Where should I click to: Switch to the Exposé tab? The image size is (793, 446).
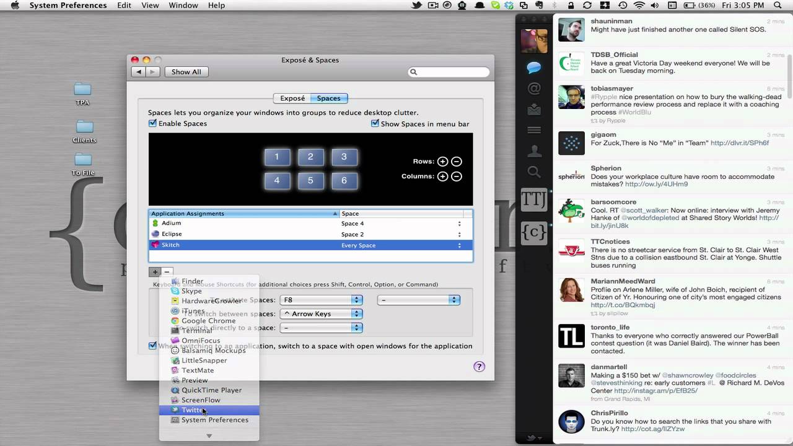click(x=292, y=98)
